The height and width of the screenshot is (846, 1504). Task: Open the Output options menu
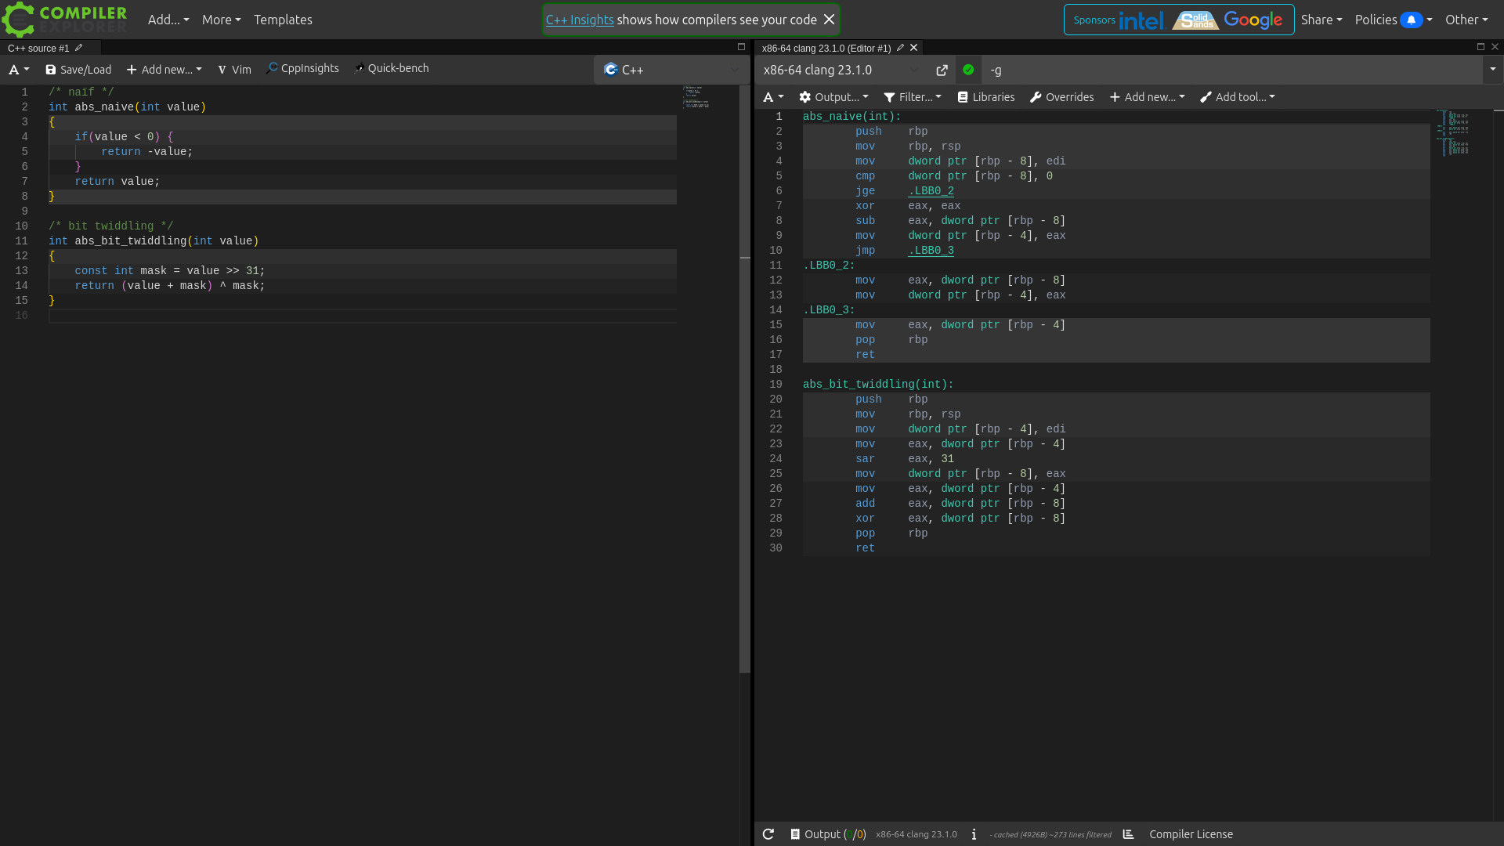pyautogui.click(x=833, y=97)
